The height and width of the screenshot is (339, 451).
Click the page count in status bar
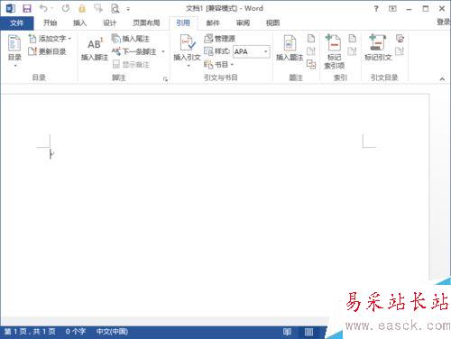(30, 332)
